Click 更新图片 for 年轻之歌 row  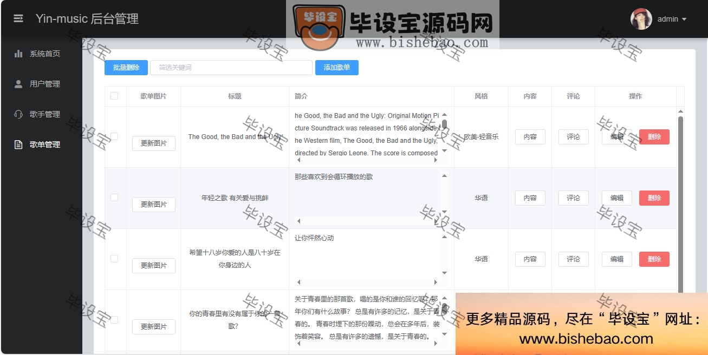click(154, 205)
